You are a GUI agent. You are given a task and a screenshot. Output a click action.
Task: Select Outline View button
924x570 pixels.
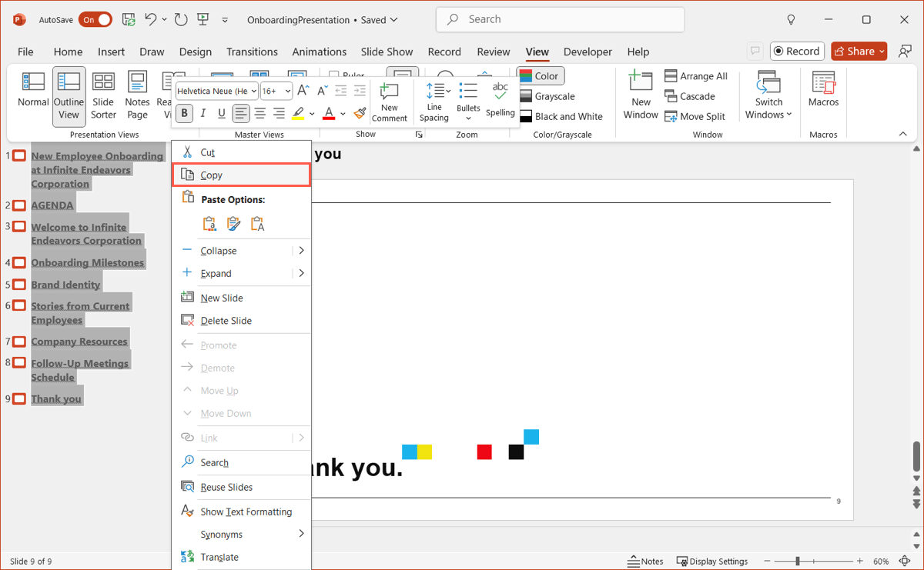point(69,96)
